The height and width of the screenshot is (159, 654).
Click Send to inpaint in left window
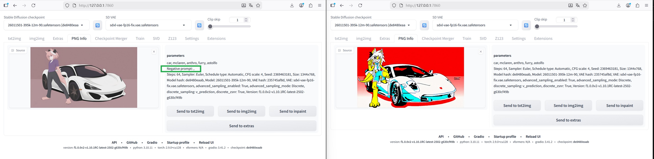[x=293, y=111]
